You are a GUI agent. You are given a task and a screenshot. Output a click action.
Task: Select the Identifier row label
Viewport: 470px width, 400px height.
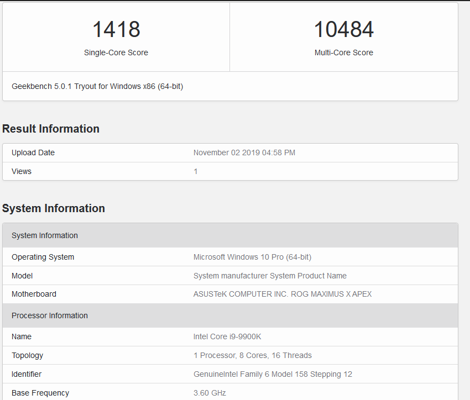coord(27,374)
